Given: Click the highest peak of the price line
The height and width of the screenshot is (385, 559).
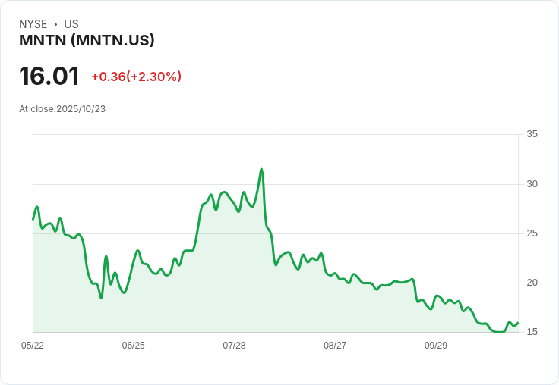Looking at the screenshot, I should click(x=261, y=169).
